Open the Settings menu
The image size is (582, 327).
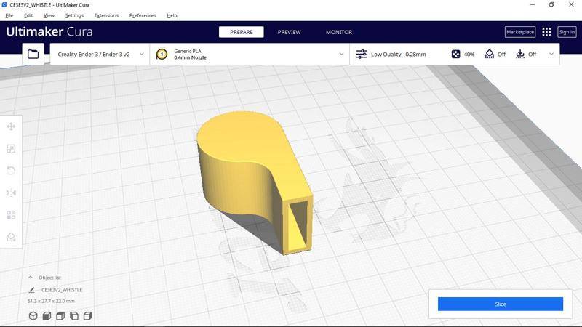[74, 15]
